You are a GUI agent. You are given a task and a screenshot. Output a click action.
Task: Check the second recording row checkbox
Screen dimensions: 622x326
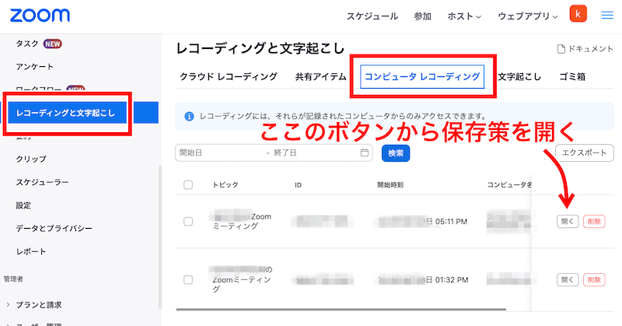click(187, 280)
